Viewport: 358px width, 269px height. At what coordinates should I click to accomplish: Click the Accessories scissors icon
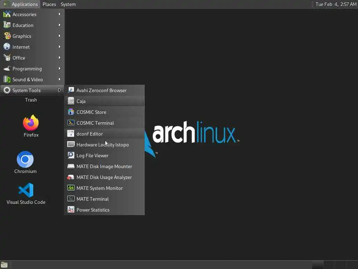[7, 14]
